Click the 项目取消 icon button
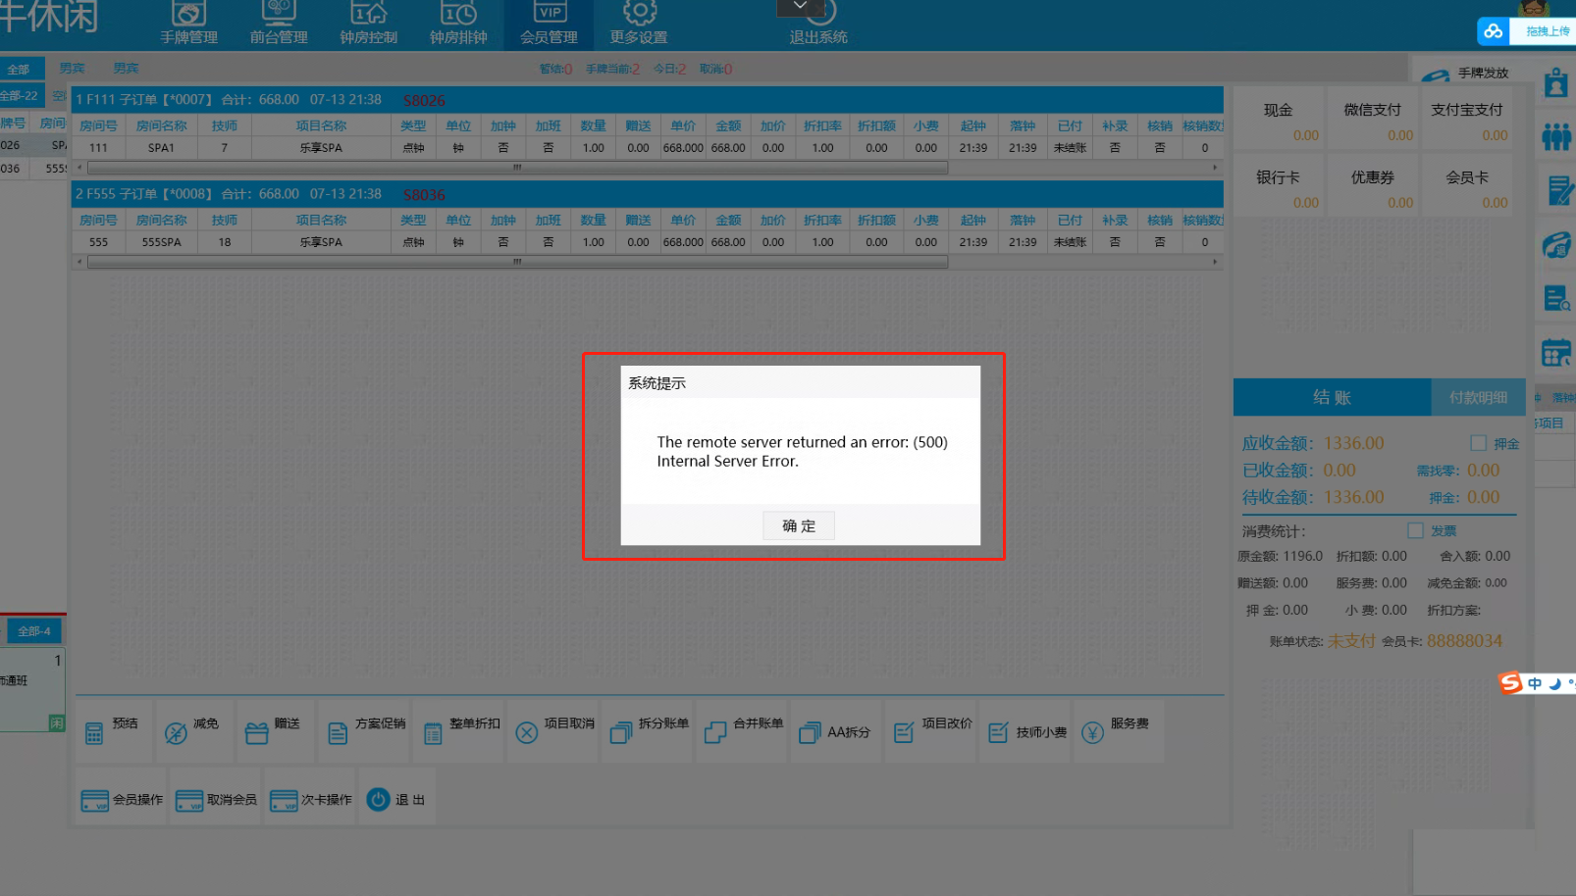Screen dimensions: 1576x896 point(554,731)
